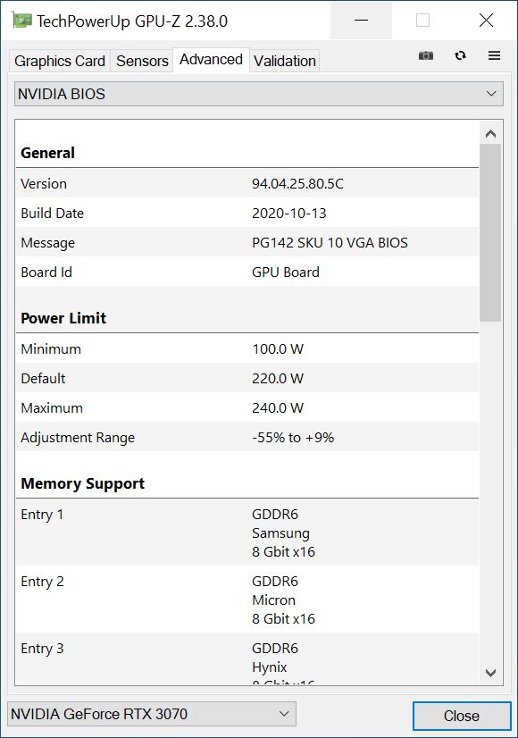The width and height of the screenshot is (518, 738).
Task: Select the Entry 1 row label
Action: pyautogui.click(x=42, y=515)
